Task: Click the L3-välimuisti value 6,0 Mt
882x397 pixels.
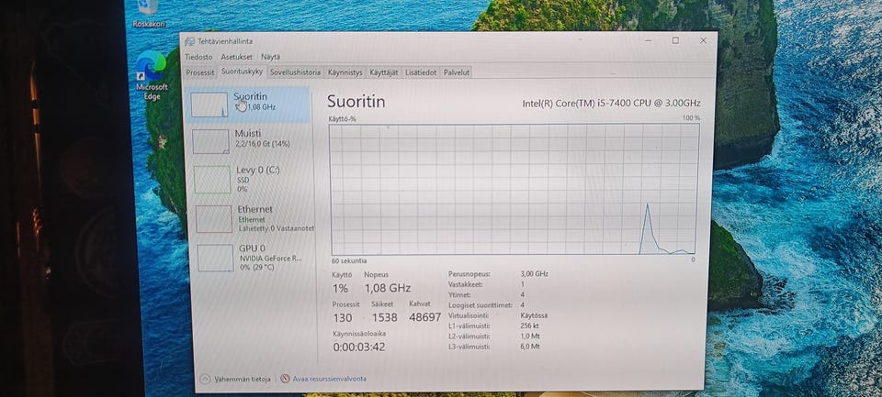Action: tap(530, 347)
